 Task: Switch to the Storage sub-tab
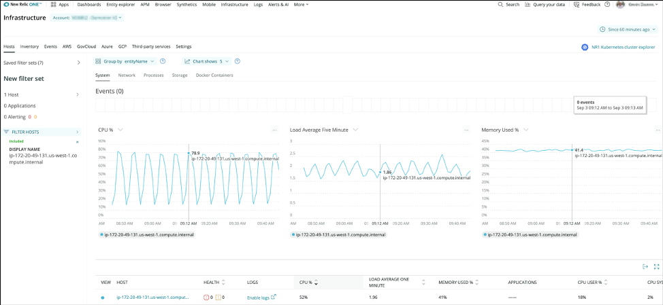point(180,75)
